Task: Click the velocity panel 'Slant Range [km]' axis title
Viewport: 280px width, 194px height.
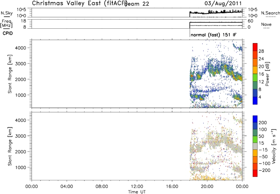Action: [x=10, y=146]
